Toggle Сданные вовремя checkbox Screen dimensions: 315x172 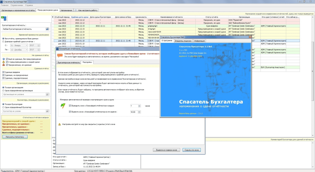[x=3, y=72]
